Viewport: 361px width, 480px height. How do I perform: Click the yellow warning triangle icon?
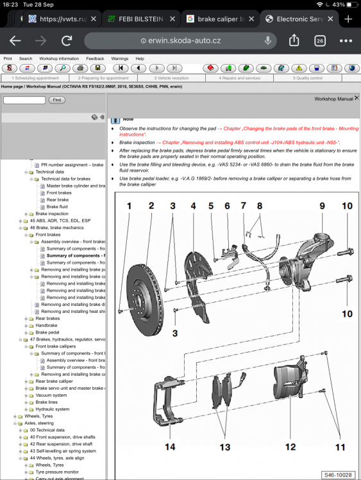click(299, 68)
